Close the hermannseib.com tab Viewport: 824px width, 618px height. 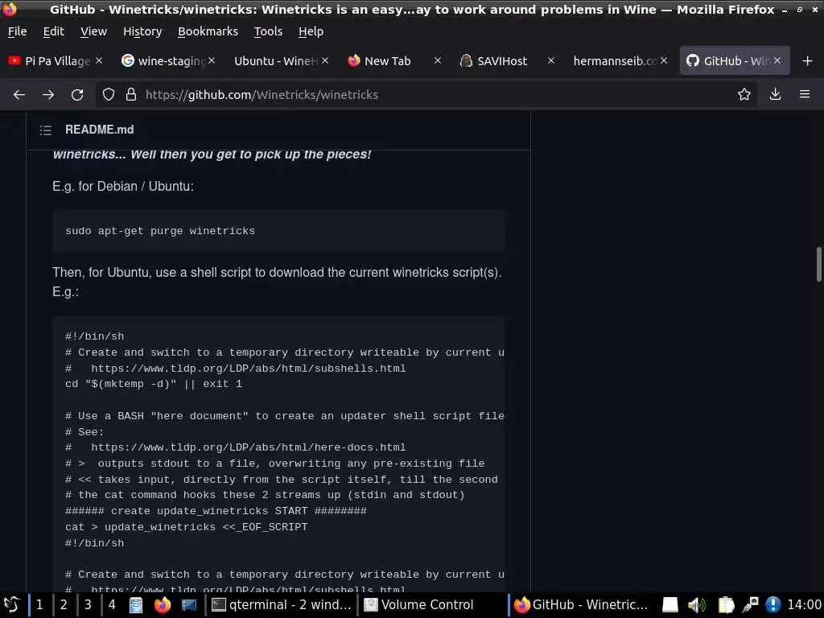tap(664, 61)
